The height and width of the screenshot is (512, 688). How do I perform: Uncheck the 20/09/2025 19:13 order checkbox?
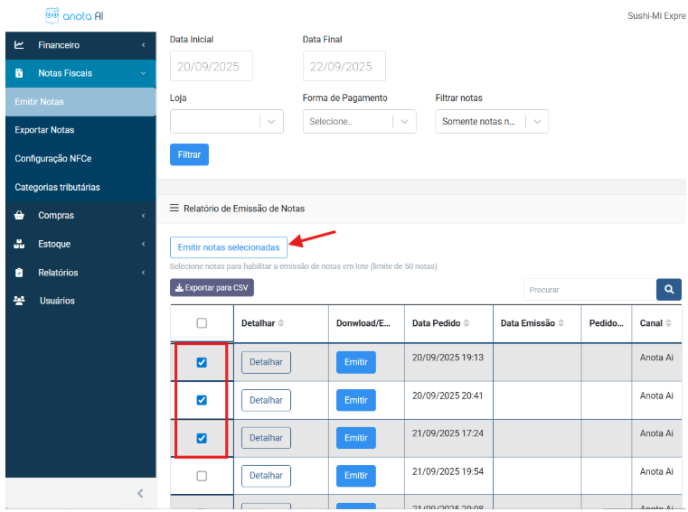click(202, 362)
